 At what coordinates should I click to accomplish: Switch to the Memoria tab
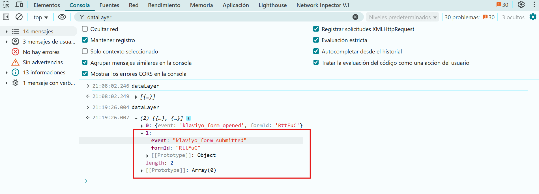(201, 5)
